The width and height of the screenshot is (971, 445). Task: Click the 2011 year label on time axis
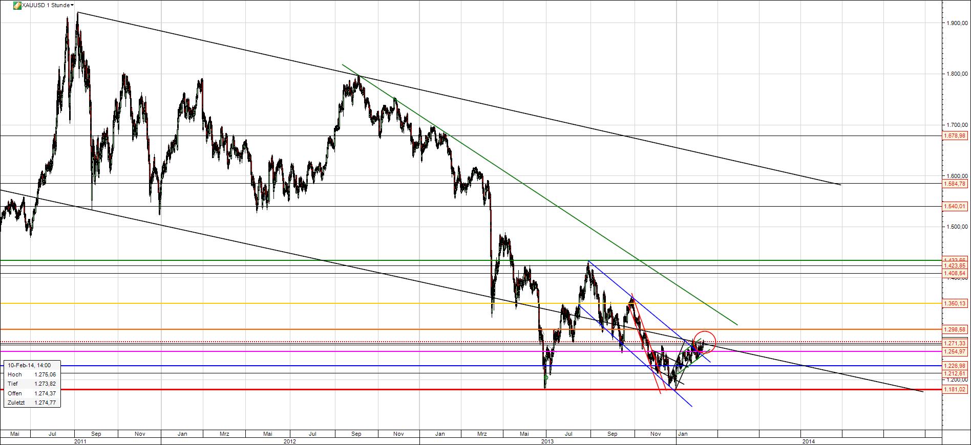[x=80, y=441]
